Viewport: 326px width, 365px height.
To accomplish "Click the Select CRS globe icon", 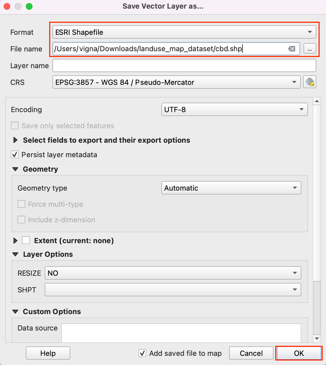I will tap(310, 82).
